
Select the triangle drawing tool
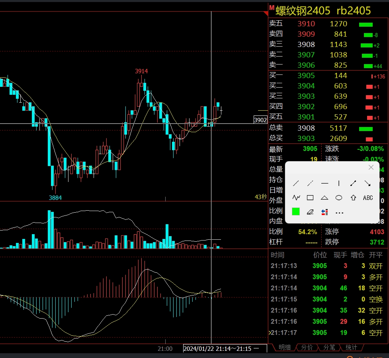pos(324,198)
